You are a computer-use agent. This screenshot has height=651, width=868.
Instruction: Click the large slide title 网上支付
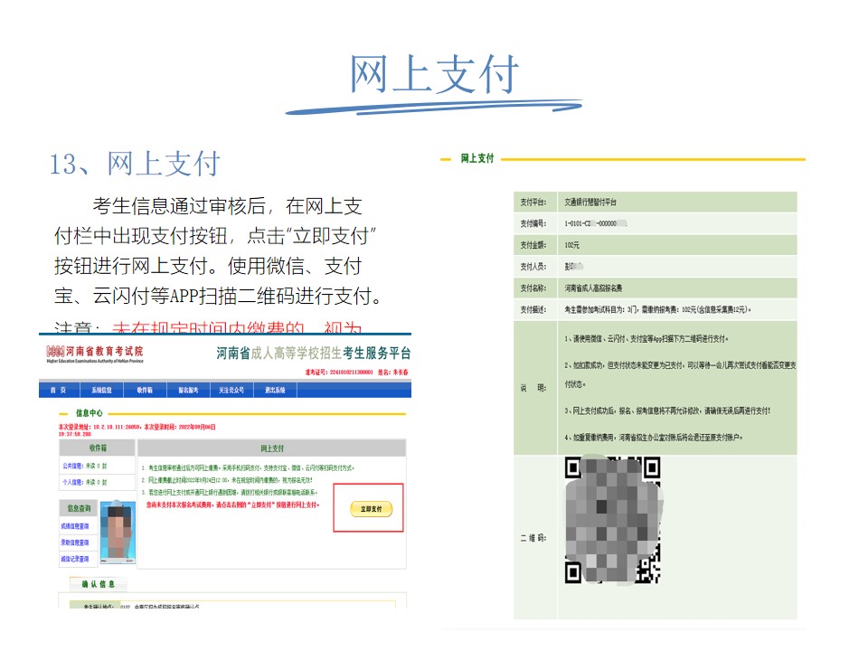[x=435, y=74]
